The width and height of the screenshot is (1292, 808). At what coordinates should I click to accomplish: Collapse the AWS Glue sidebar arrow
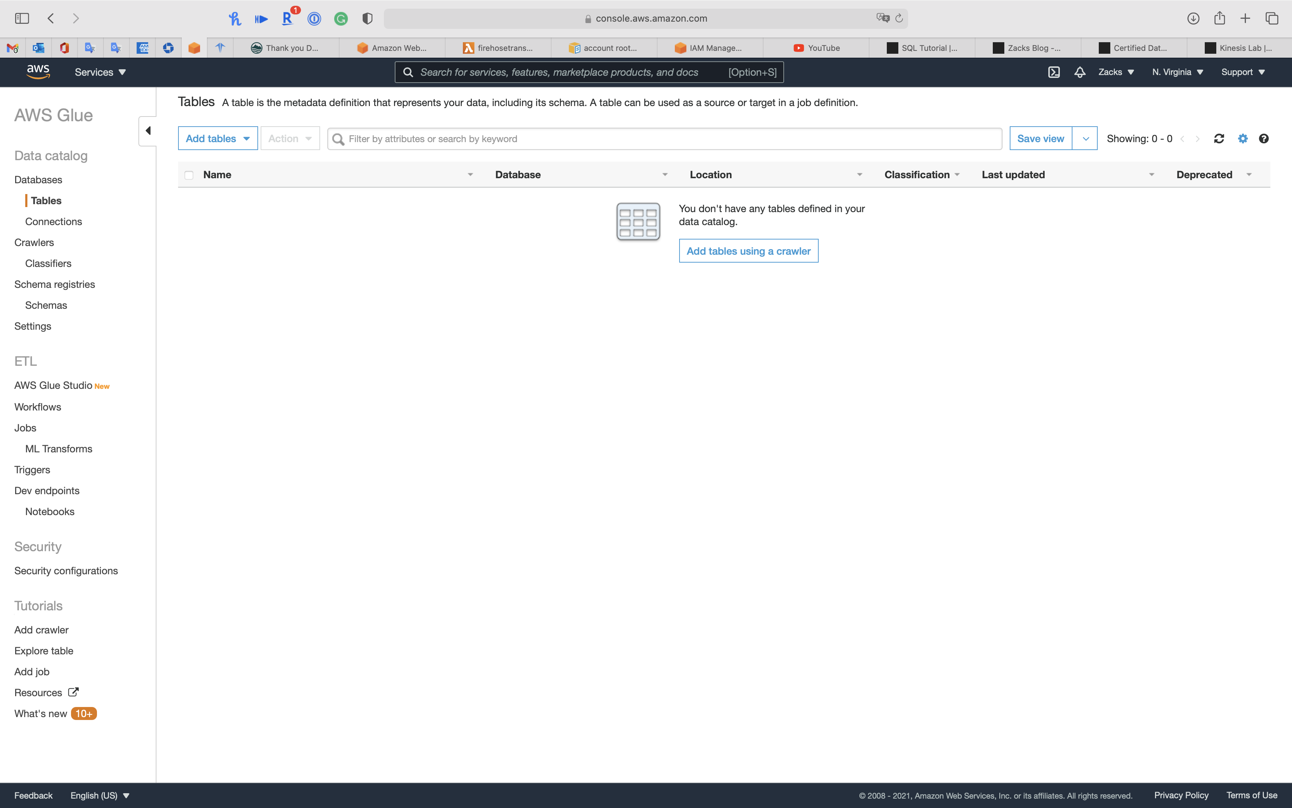[x=148, y=131]
